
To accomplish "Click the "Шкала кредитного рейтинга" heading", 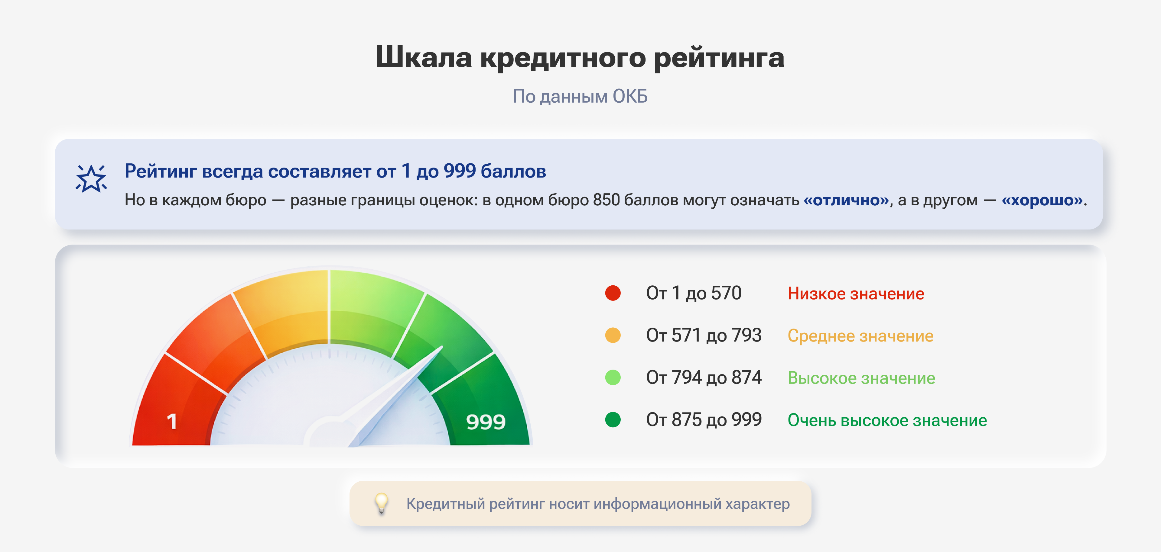I will click(580, 57).
